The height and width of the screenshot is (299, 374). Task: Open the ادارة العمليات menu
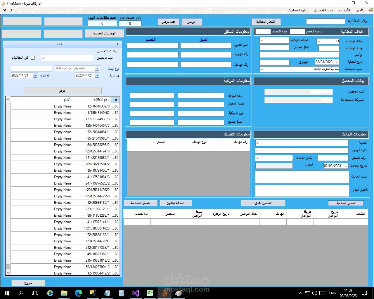click(297, 10)
